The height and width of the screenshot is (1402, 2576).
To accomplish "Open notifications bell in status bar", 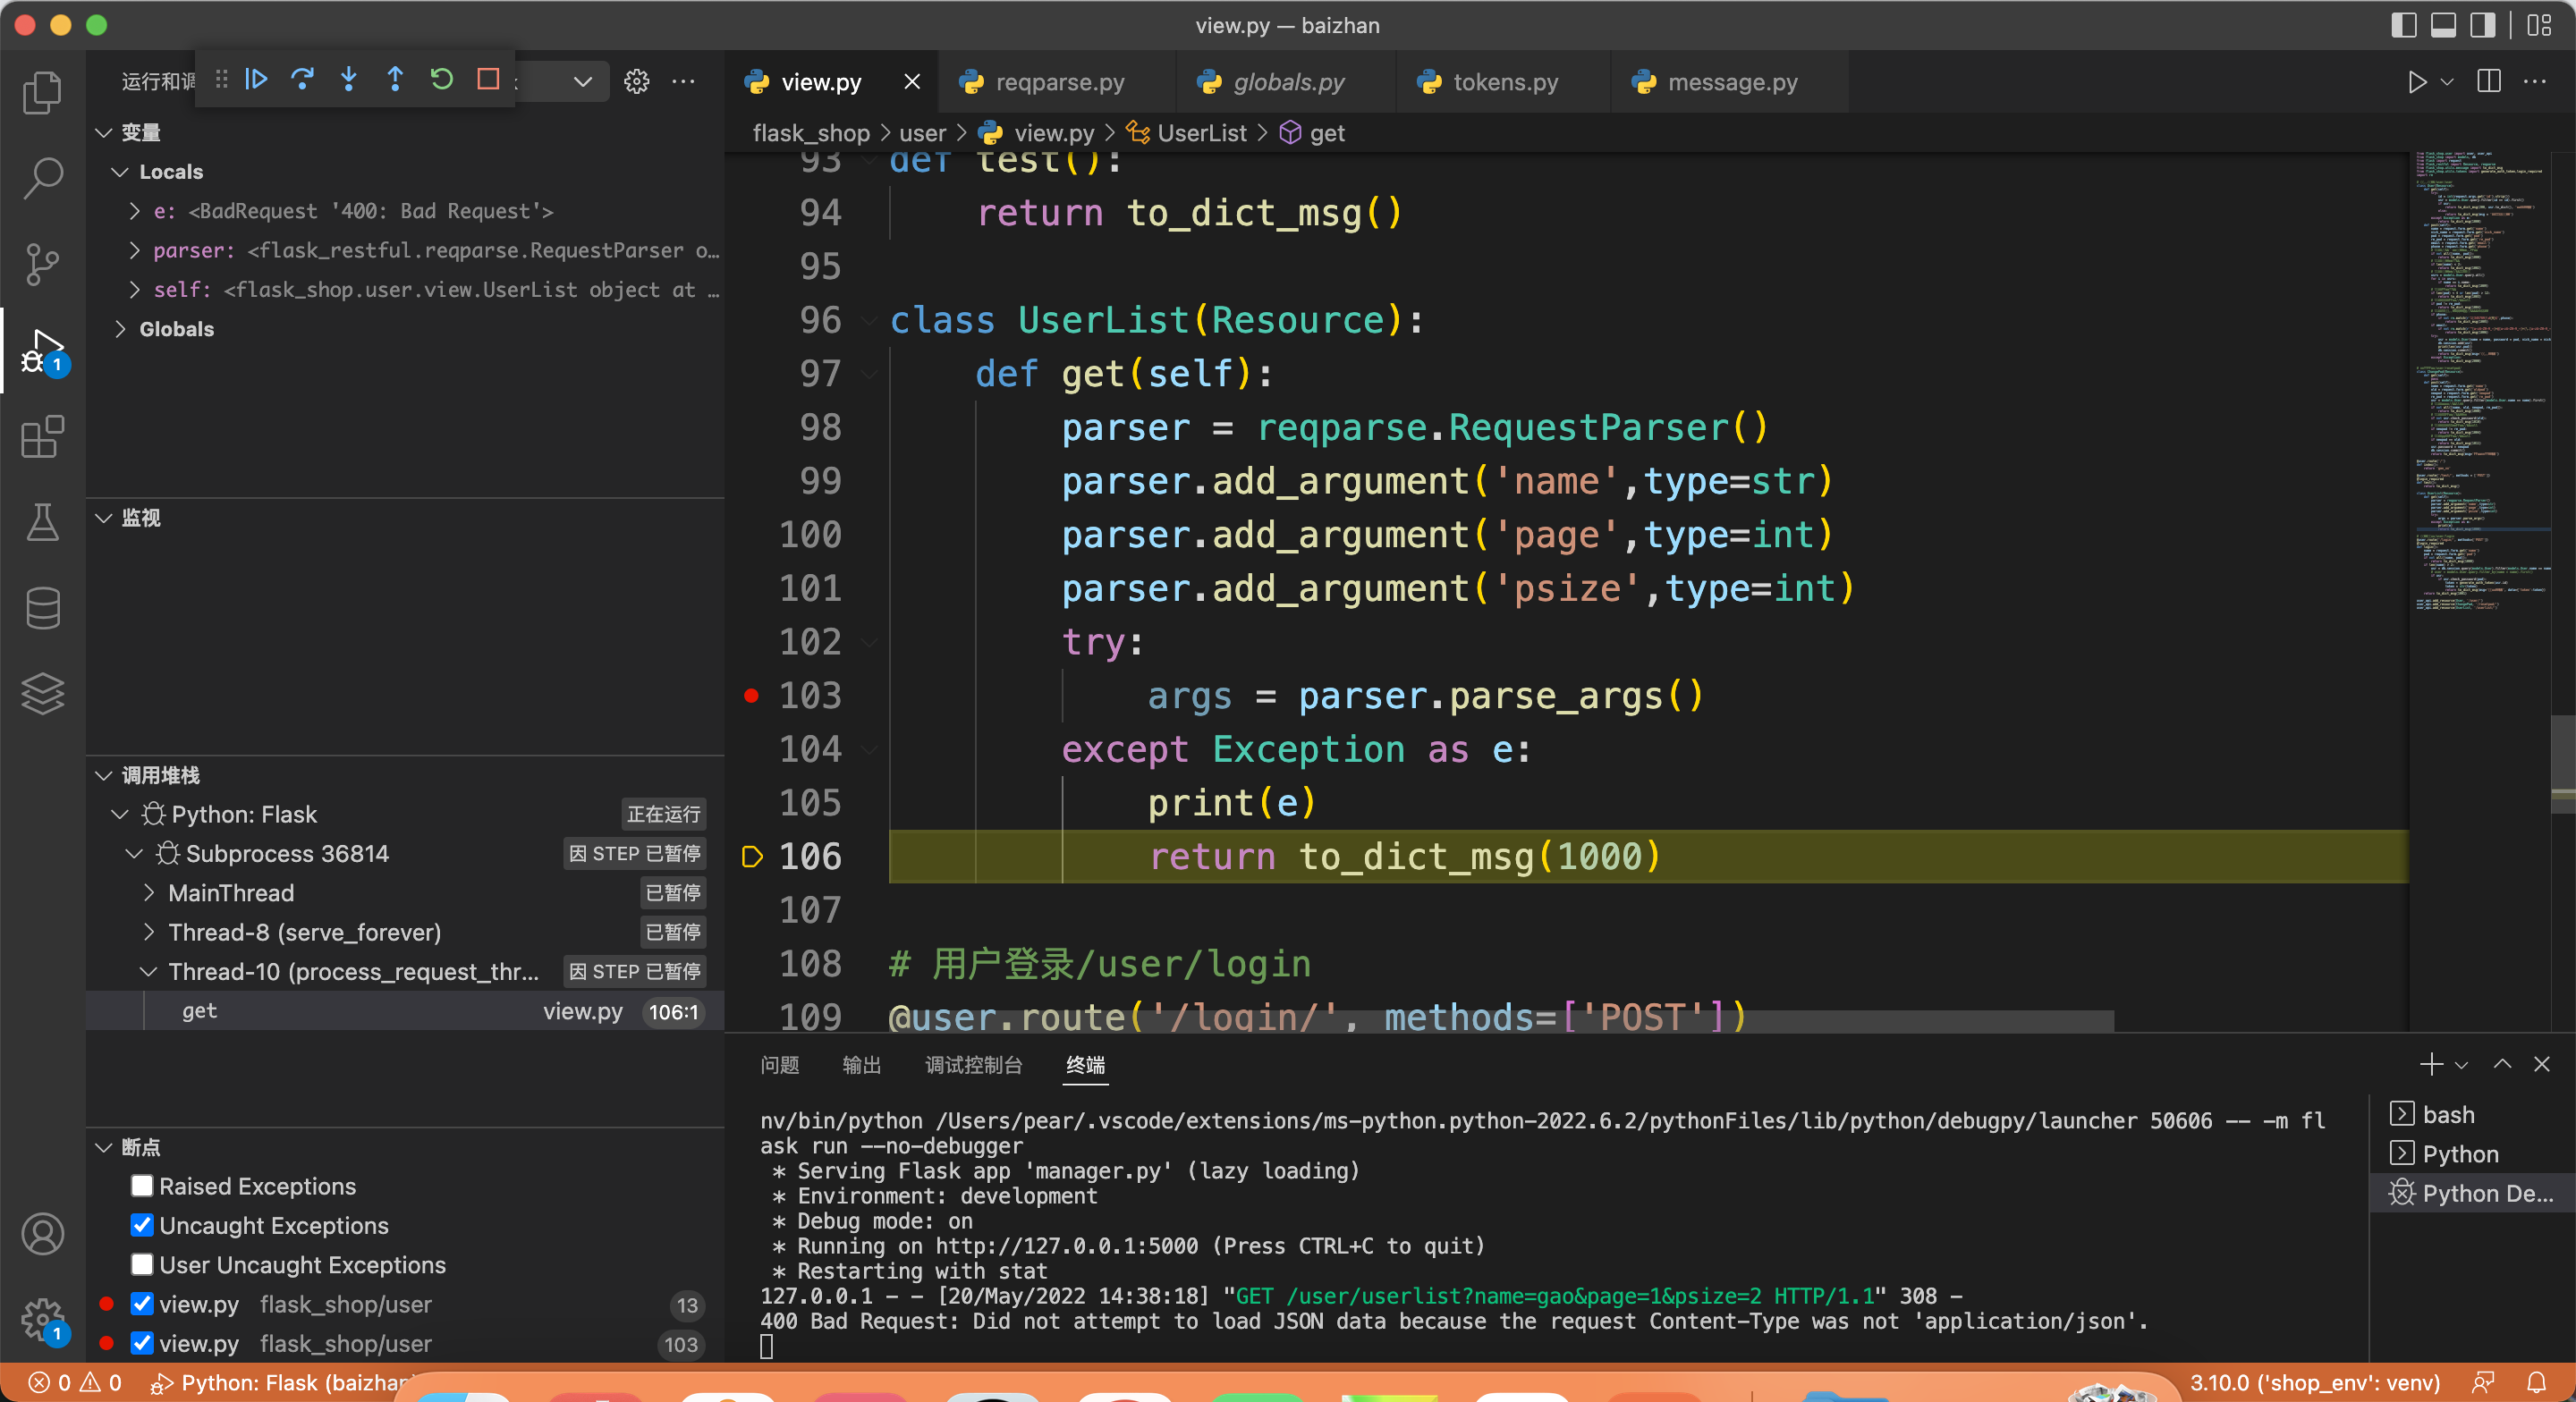I will click(x=2537, y=1382).
